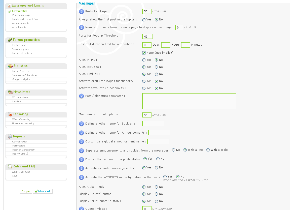Click help icon beside Posts Per Page
This screenshot has width=302, height=210.
point(81,11)
